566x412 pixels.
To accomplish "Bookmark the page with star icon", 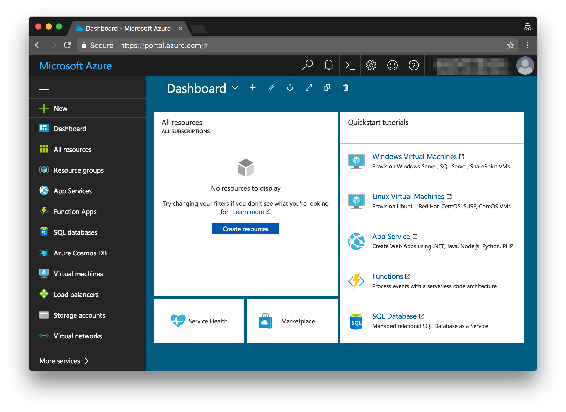I will click(x=510, y=45).
